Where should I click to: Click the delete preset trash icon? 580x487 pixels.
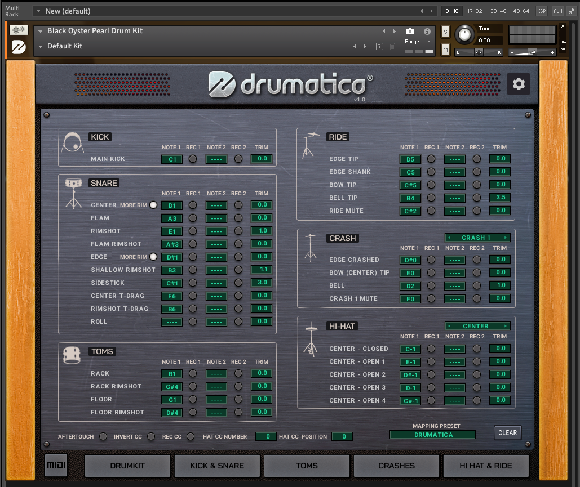point(392,46)
